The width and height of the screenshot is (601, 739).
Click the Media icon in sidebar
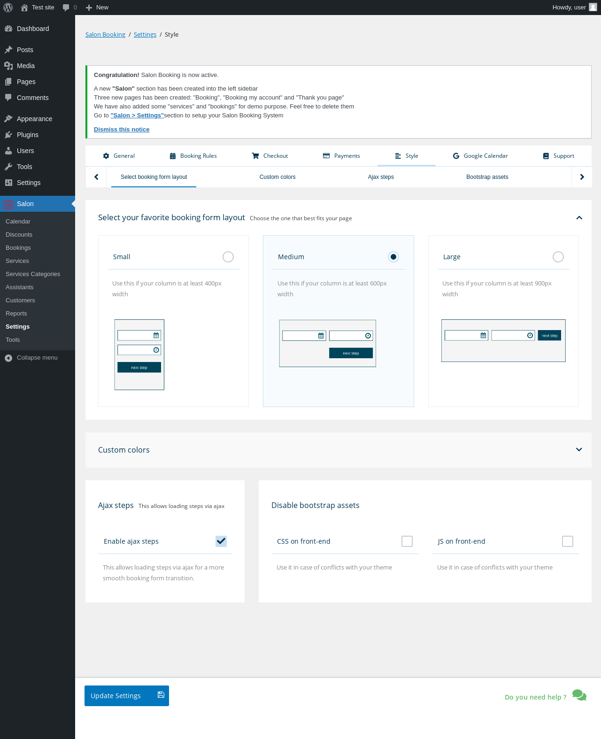coord(8,66)
